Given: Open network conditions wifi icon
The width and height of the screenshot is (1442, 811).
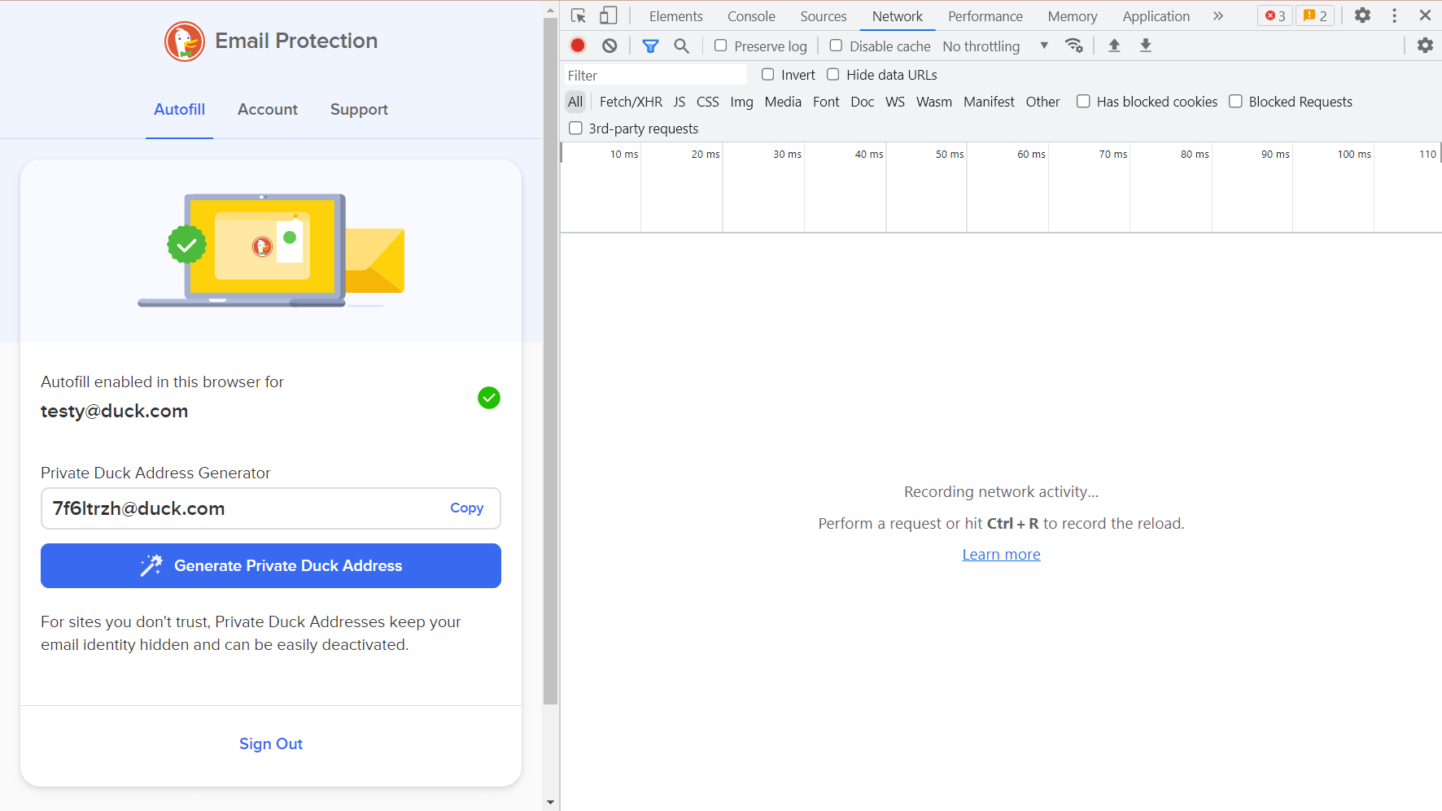Looking at the screenshot, I should [1074, 46].
